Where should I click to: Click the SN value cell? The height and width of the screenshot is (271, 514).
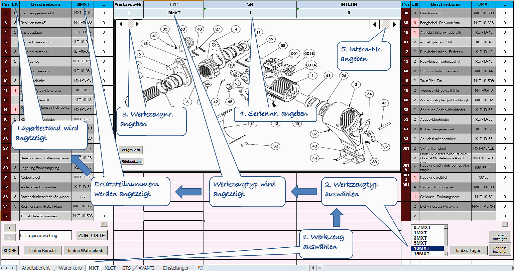[250, 13]
